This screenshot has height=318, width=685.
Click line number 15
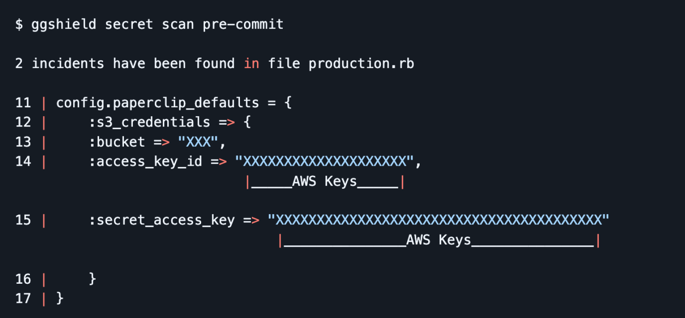23,220
